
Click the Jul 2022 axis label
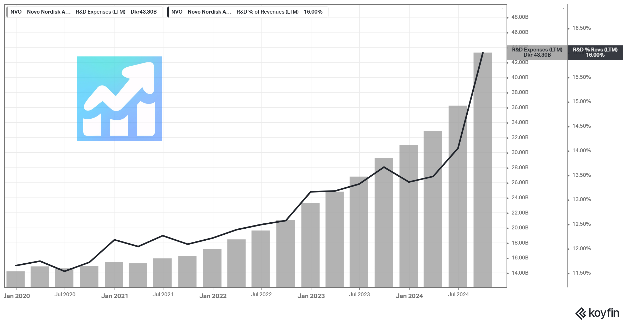point(261,294)
